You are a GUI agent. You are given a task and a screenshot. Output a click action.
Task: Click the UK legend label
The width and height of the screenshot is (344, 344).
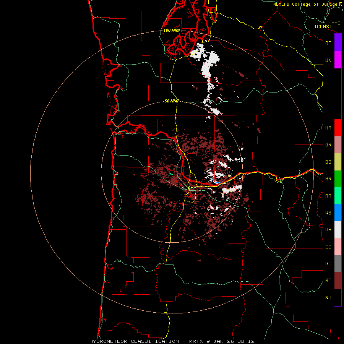tap(328, 60)
